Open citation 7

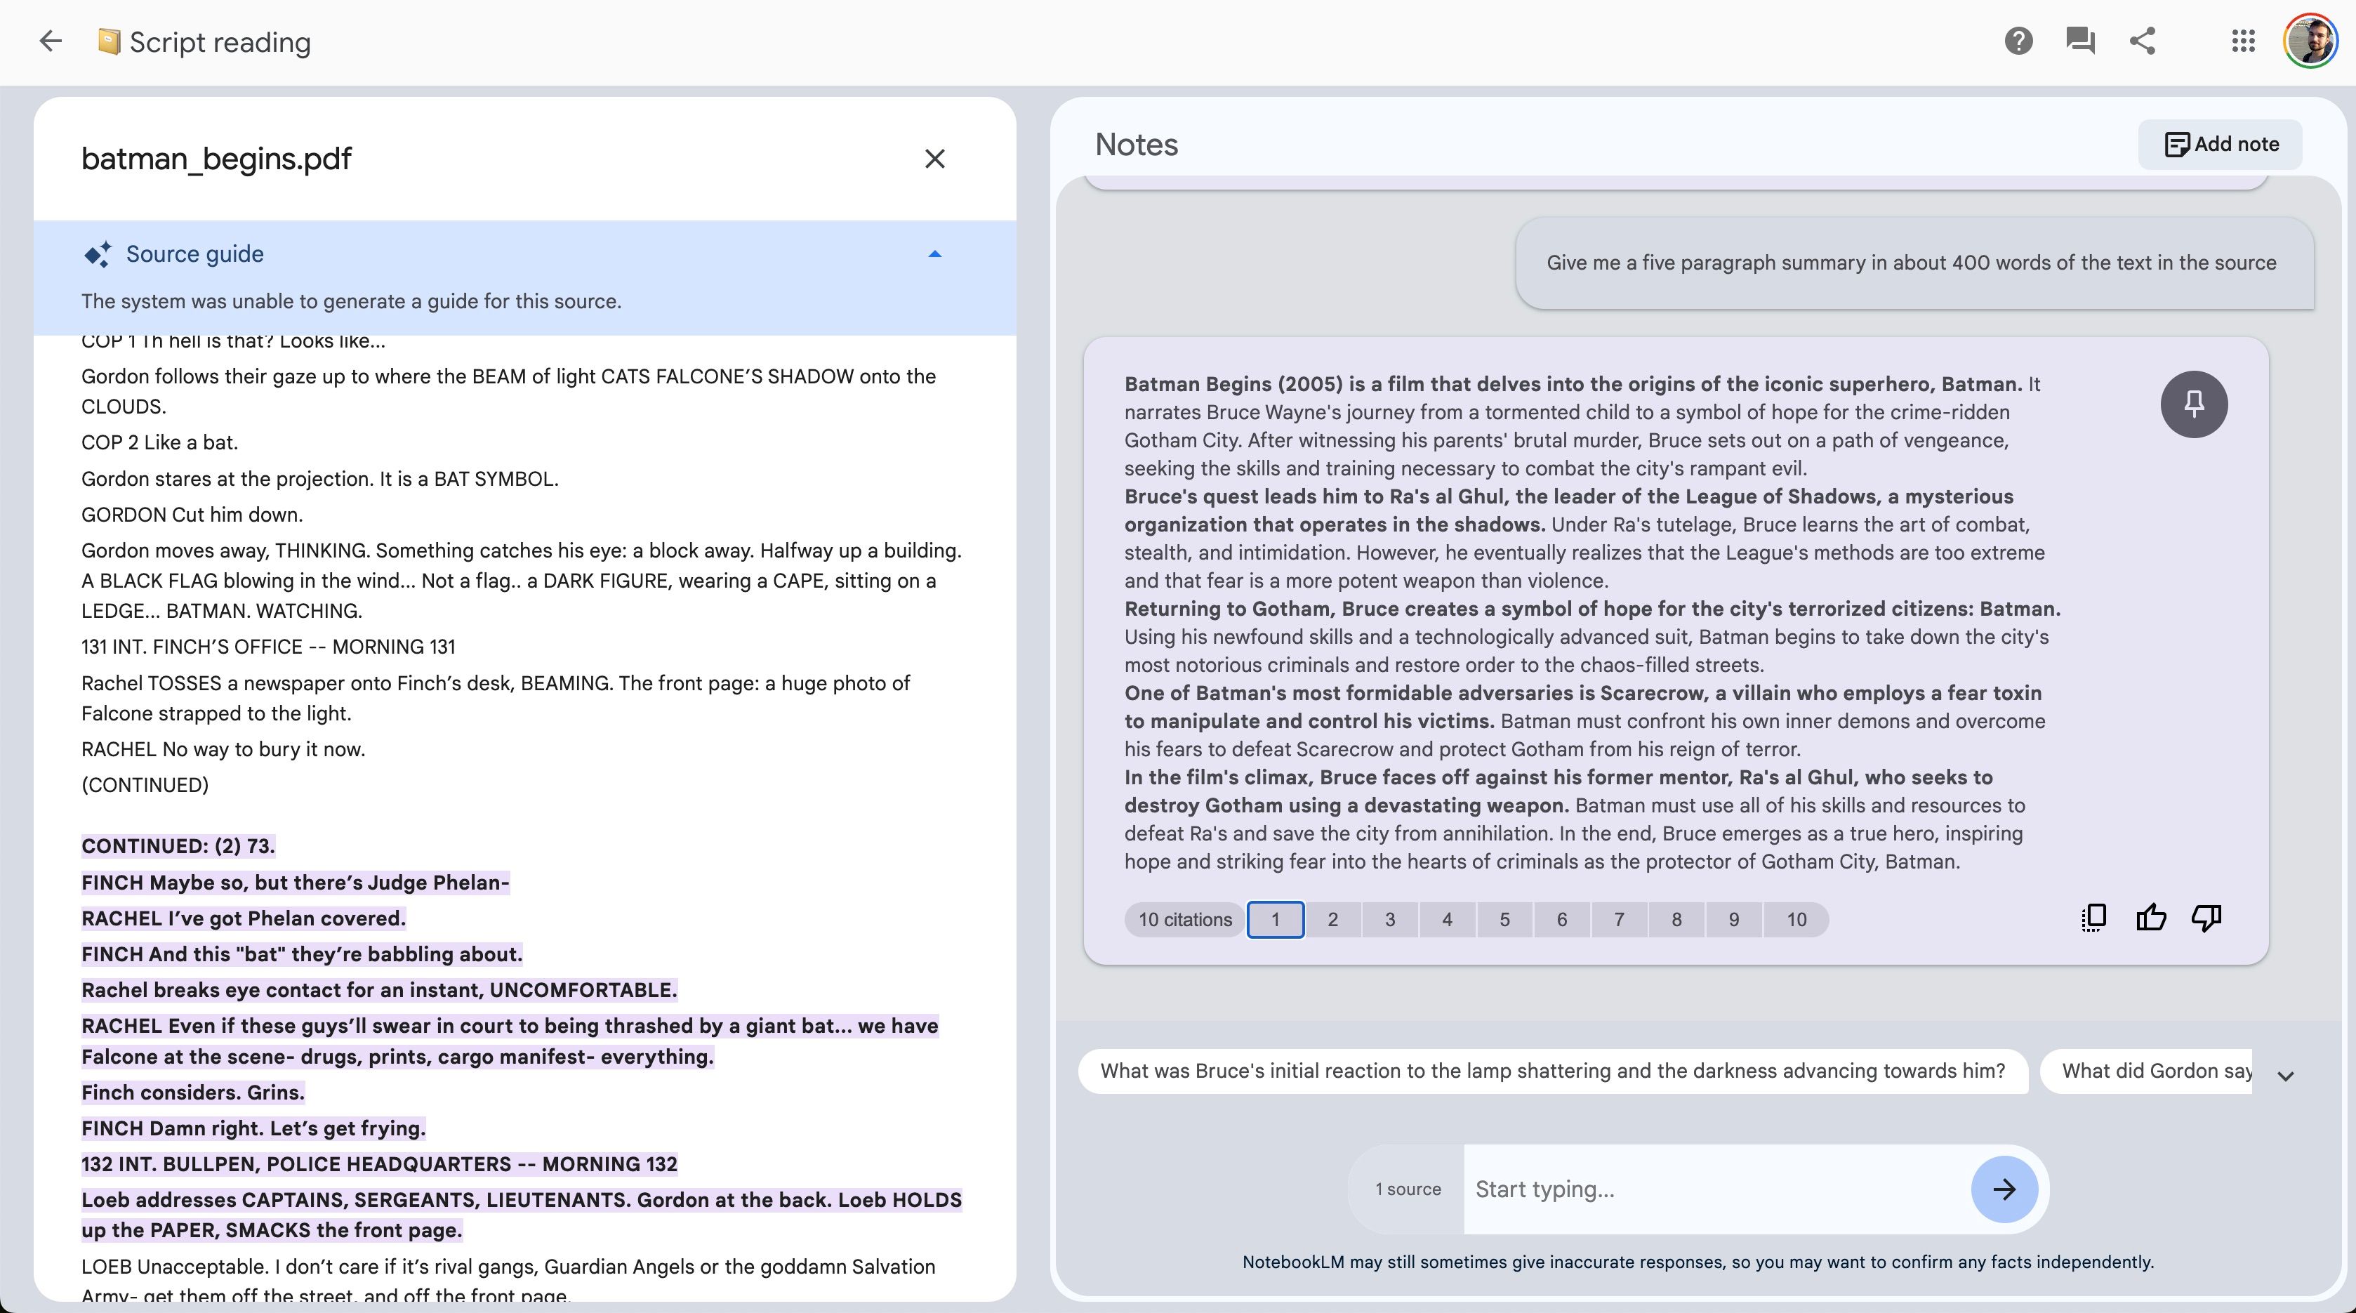(1619, 920)
